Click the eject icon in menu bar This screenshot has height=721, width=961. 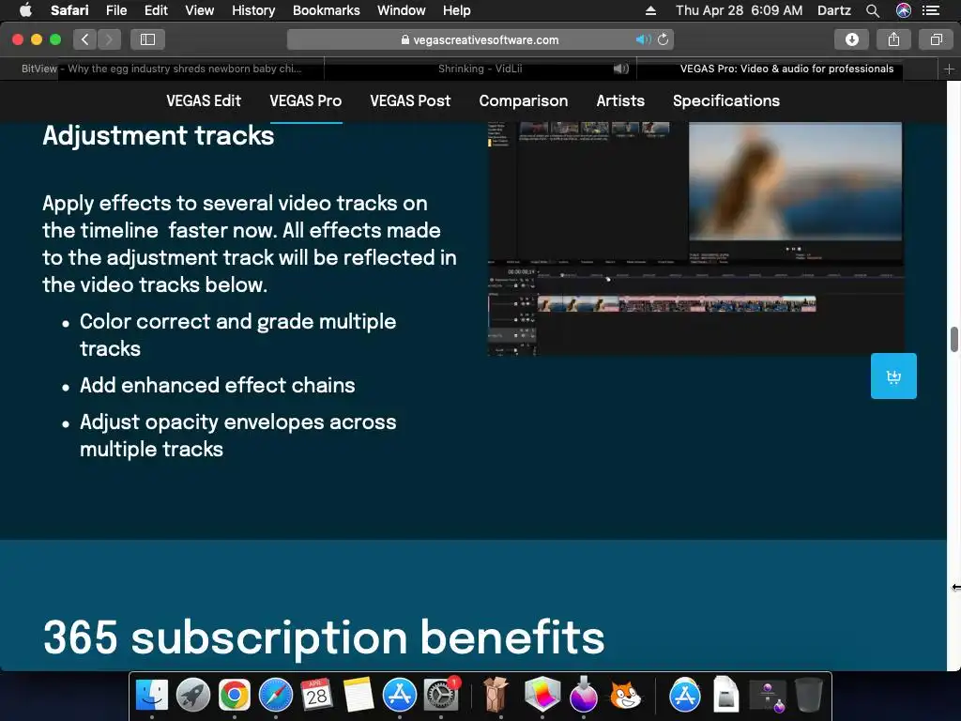pyautogui.click(x=650, y=10)
